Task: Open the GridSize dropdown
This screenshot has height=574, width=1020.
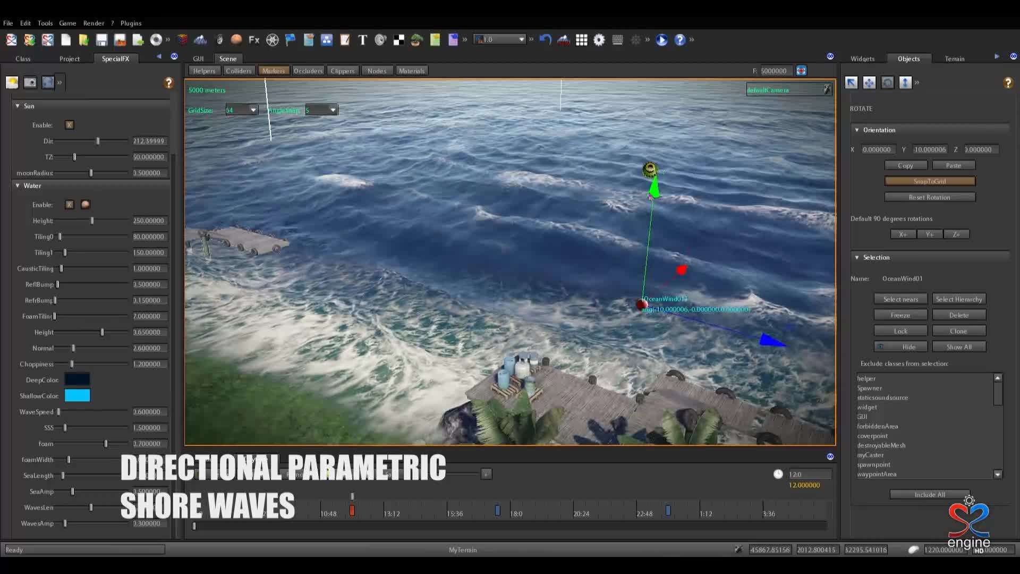Action: 253,110
